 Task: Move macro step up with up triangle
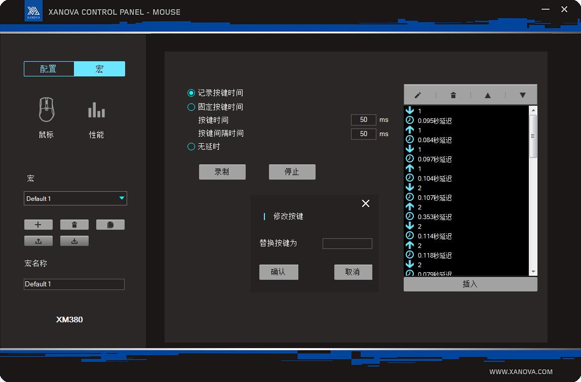tap(487, 95)
